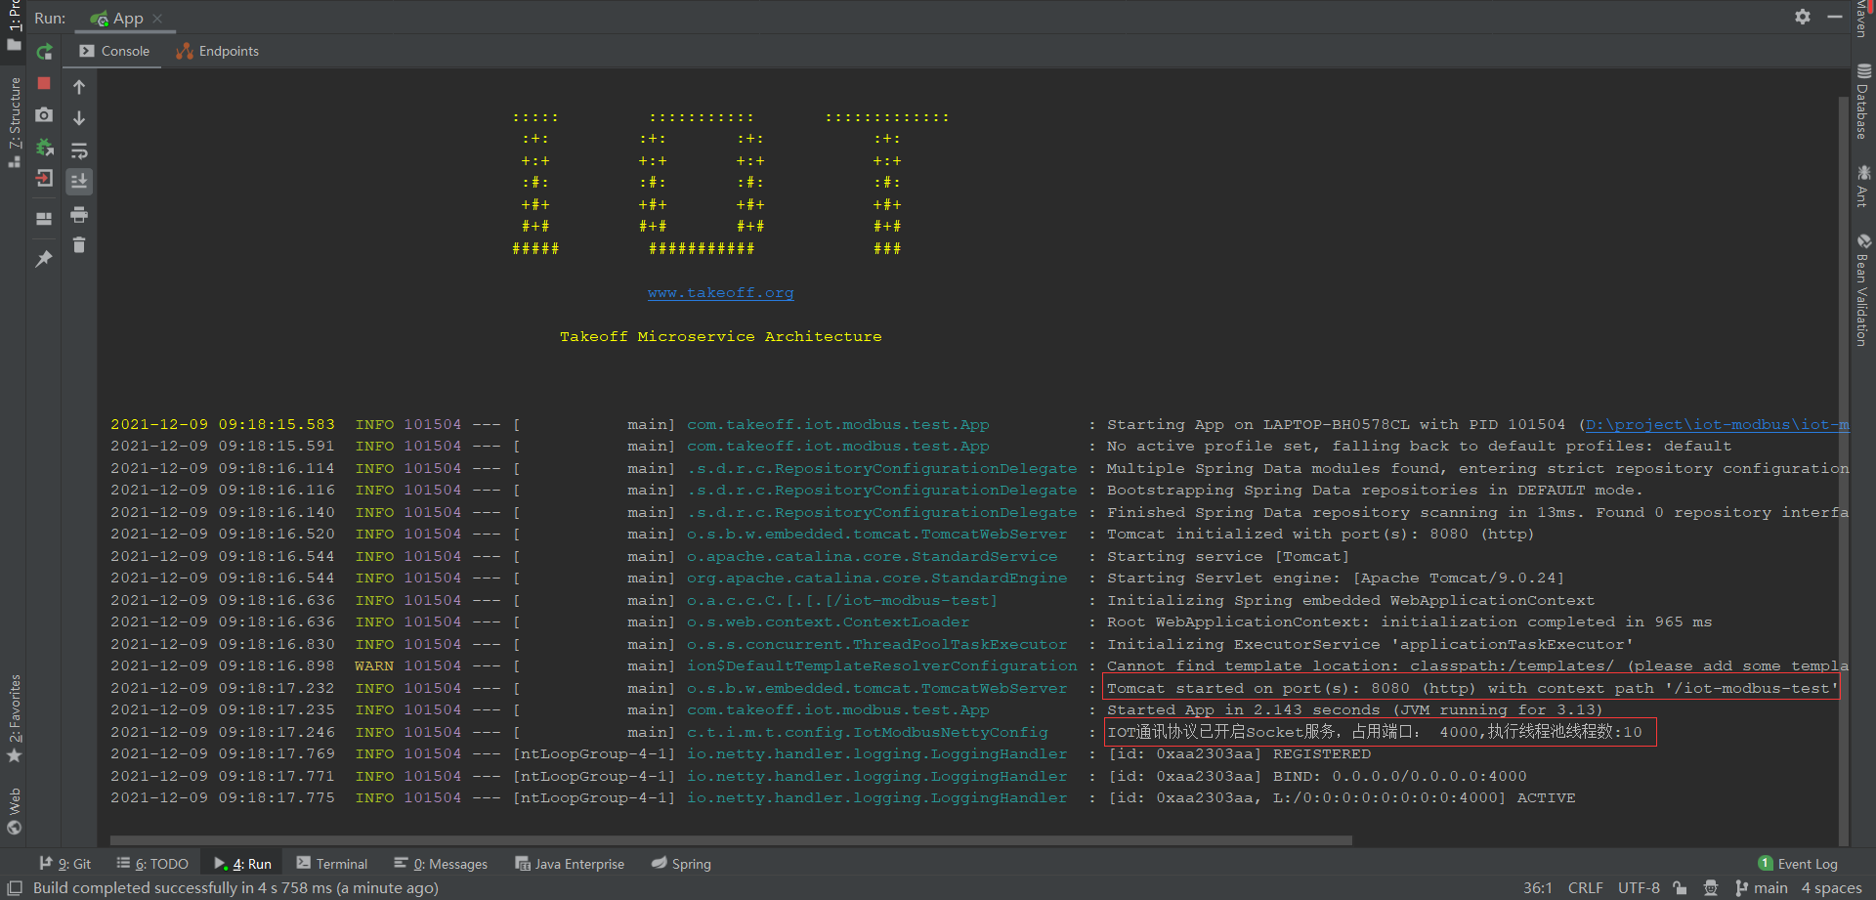Dump threads using the camera icon
1876x900 pixels.
44,115
